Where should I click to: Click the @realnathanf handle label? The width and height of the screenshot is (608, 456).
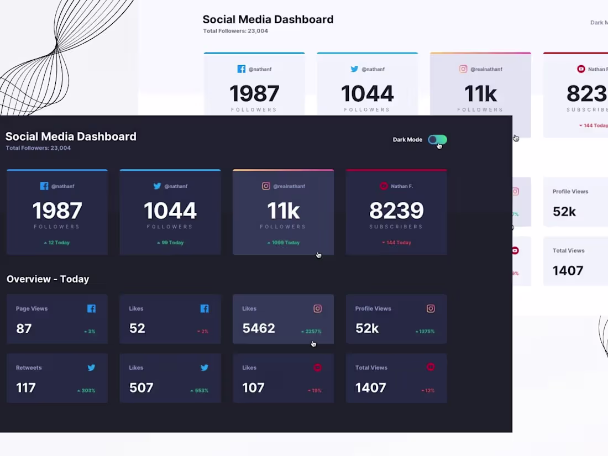point(290,186)
